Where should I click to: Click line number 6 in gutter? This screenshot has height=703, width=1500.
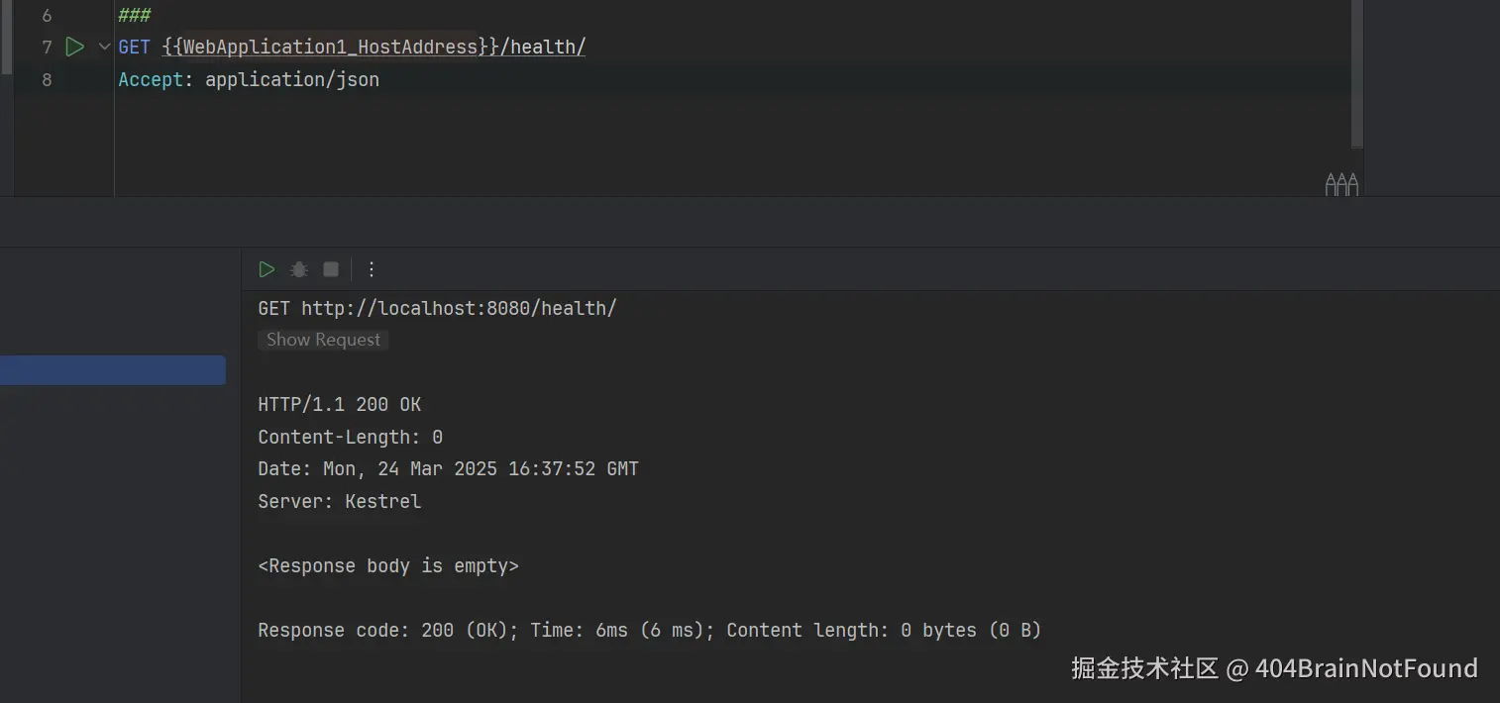(47, 16)
